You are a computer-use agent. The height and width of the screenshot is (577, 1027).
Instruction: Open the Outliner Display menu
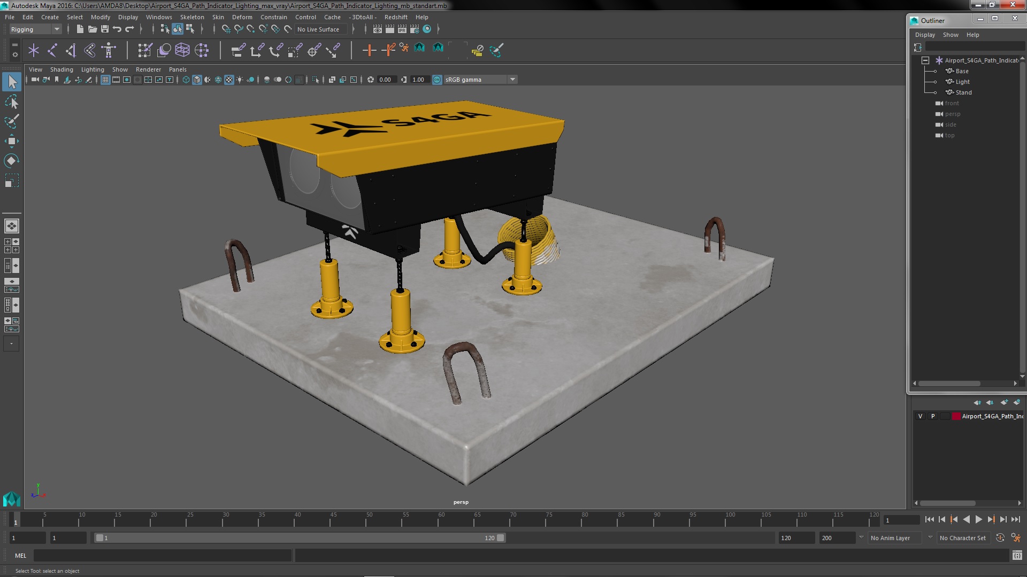click(x=925, y=35)
